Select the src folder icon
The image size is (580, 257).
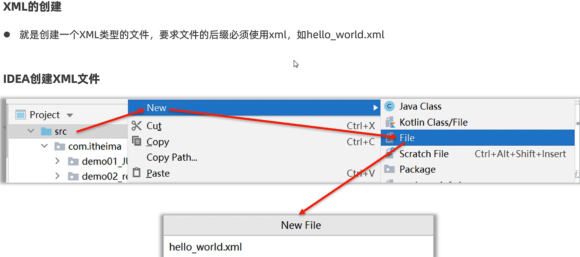(46, 131)
